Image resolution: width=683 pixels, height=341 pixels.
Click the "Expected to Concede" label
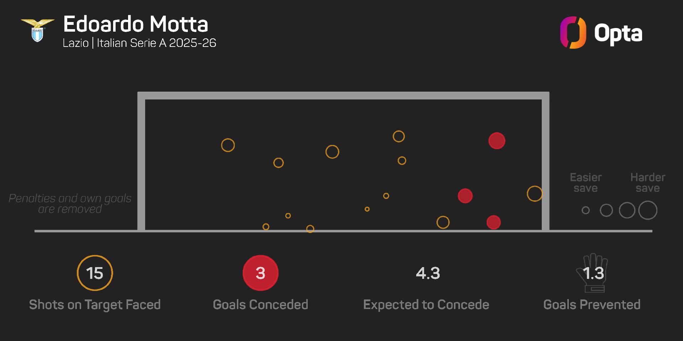click(x=426, y=304)
